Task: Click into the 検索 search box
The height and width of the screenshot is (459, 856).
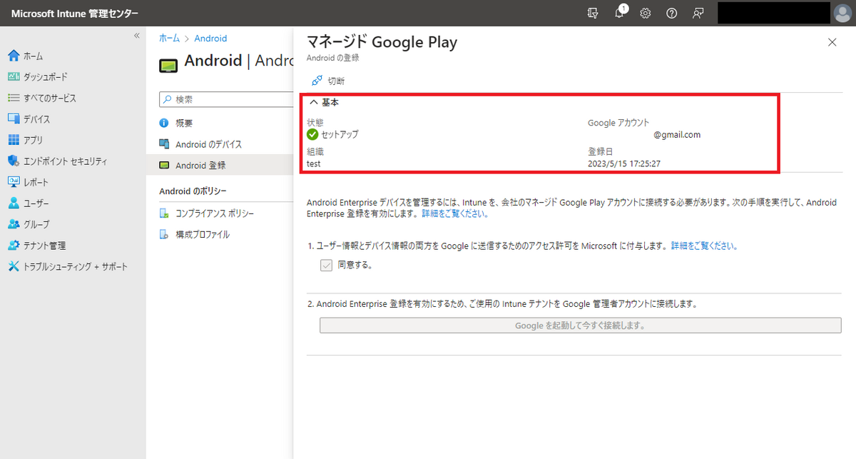Action: coord(225,99)
